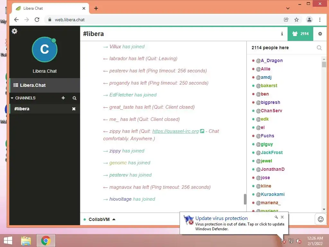Dismiss the virus protection notification
This screenshot has height=247, width=329.
(x=282, y=217)
